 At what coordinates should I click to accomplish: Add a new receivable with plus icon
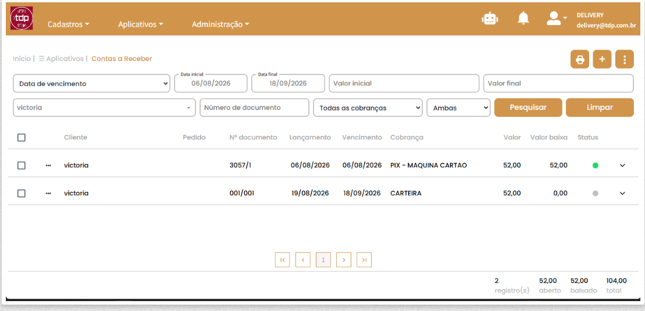pos(602,59)
